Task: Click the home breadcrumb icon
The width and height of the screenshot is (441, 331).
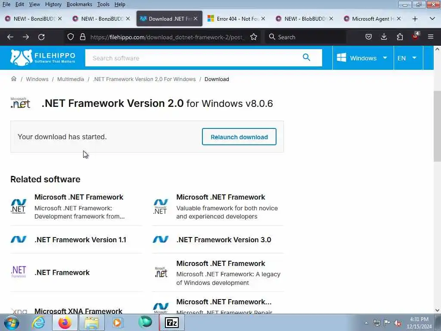Action: click(x=13, y=79)
